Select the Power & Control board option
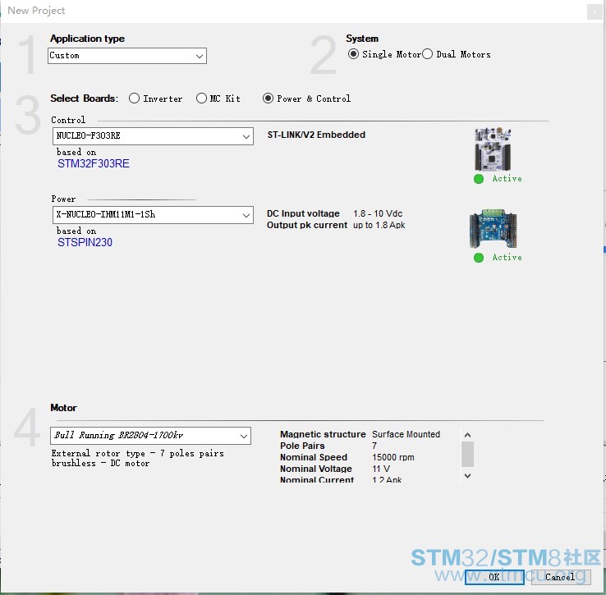The height and width of the screenshot is (595, 606). 268,98
